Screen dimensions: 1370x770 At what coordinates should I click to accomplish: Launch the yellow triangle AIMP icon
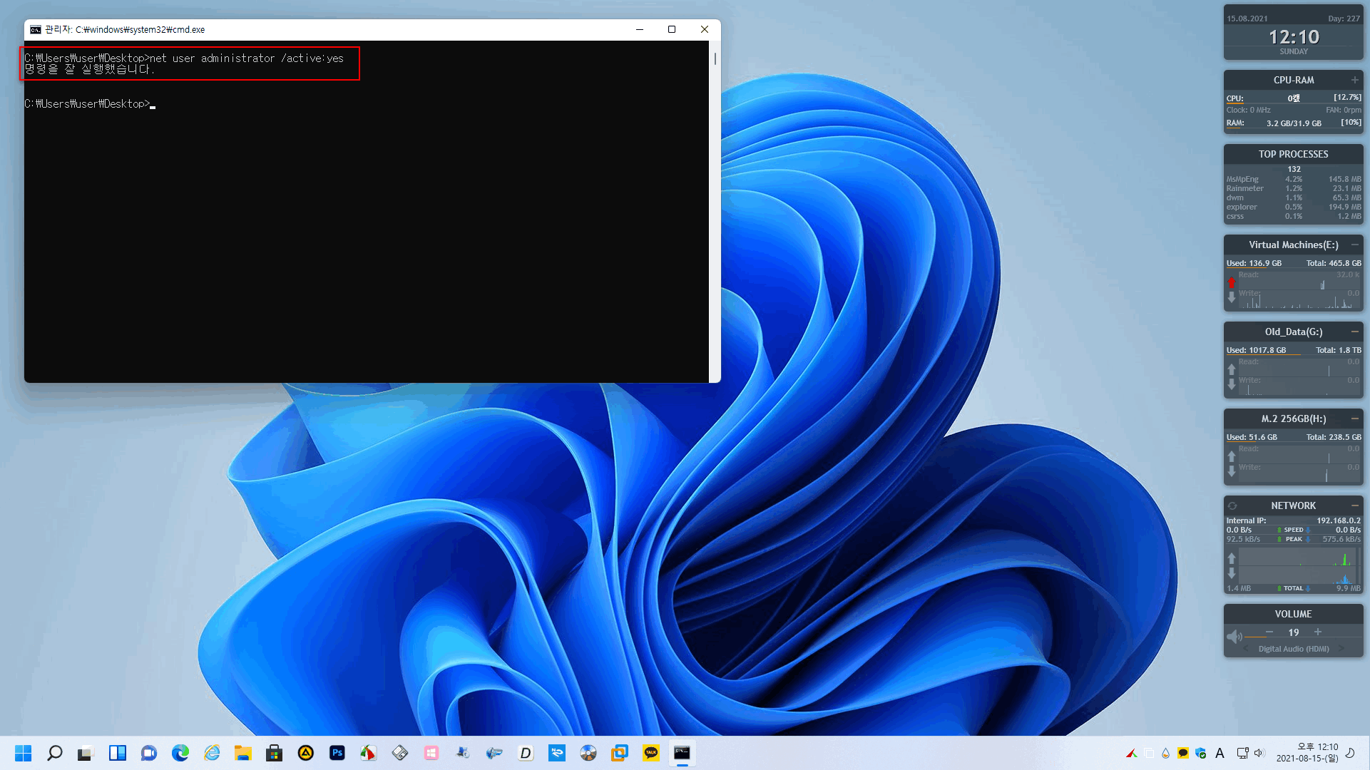coord(306,753)
